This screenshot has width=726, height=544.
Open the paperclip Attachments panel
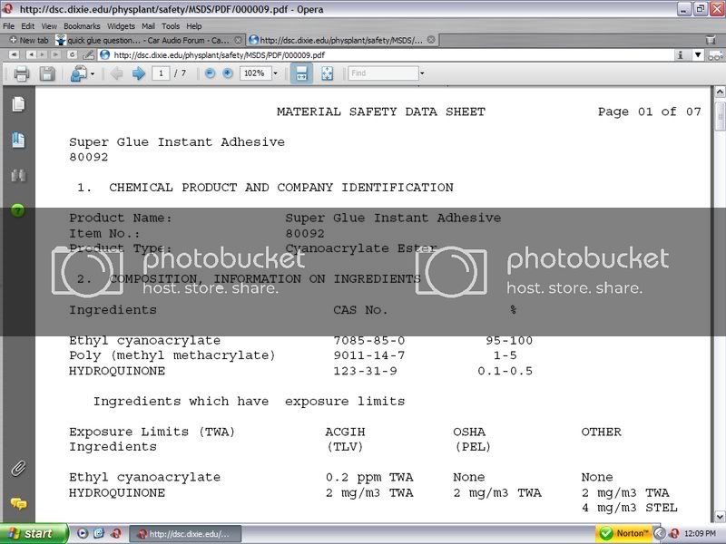coord(18,469)
